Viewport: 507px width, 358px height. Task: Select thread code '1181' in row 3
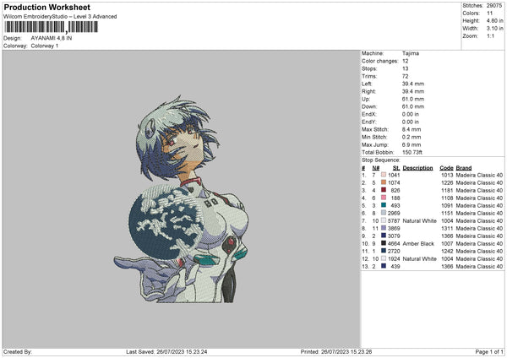(x=447, y=190)
